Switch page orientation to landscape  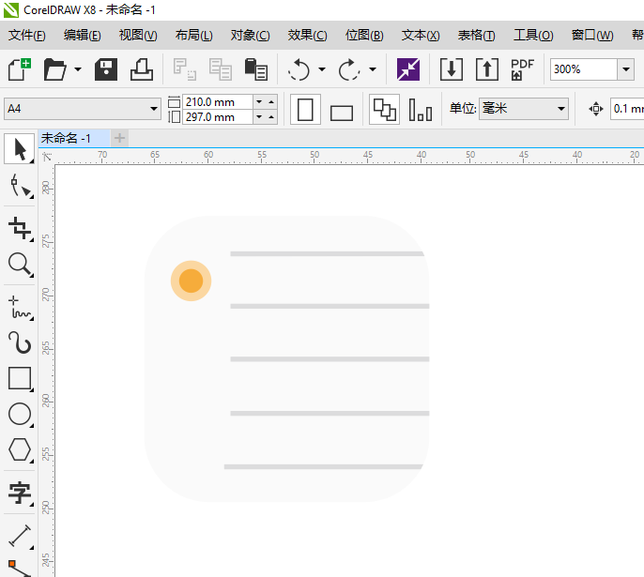tap(342, 112)
